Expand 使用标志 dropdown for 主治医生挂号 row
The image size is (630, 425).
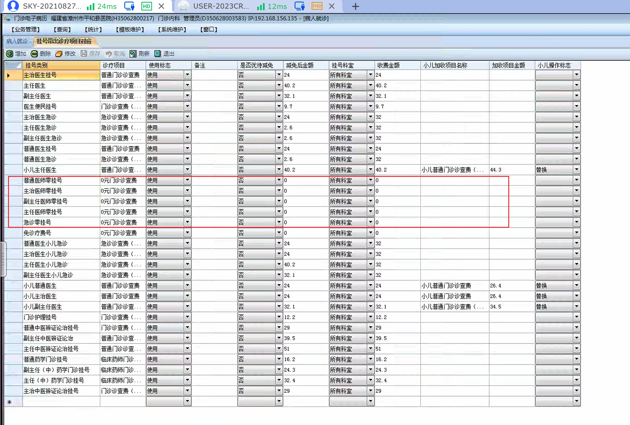click(187, 75)
